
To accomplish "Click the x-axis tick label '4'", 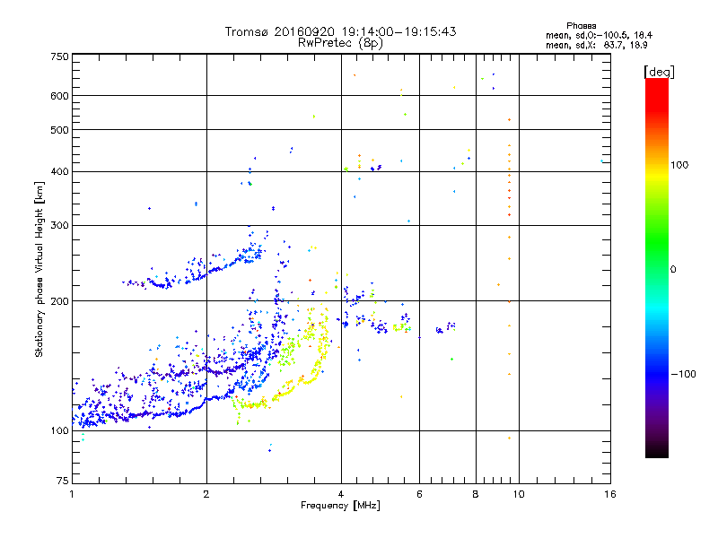I will pos(341,494).
